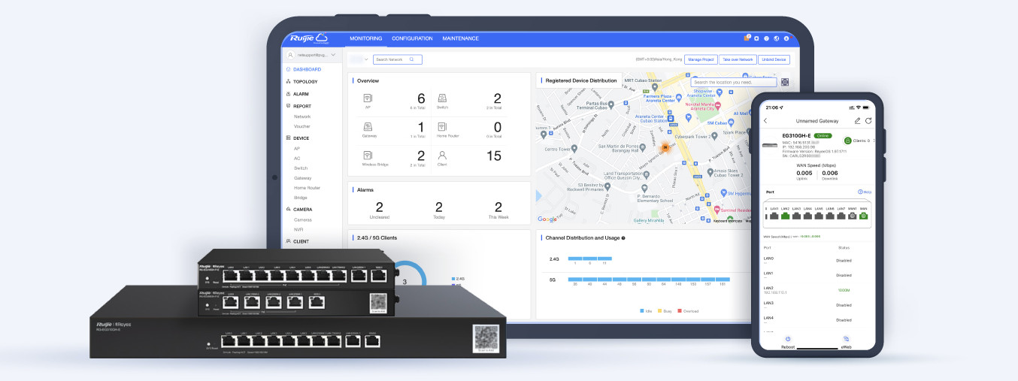Tap the refresh icon on phone
This screenshot has width=1018, height=381.
(x=868, y=120)
